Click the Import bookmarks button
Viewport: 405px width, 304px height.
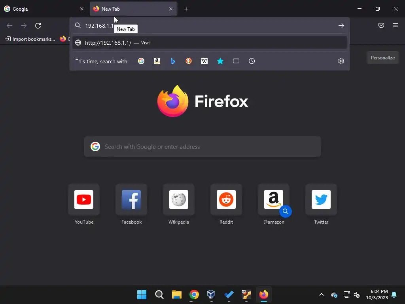tap(30, 39)
